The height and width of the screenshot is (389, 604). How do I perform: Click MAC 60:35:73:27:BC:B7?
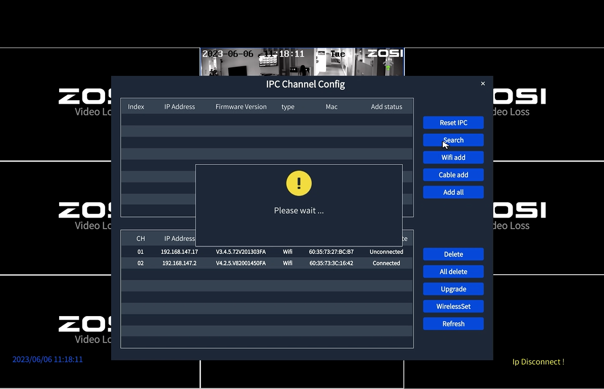[331, 252]
